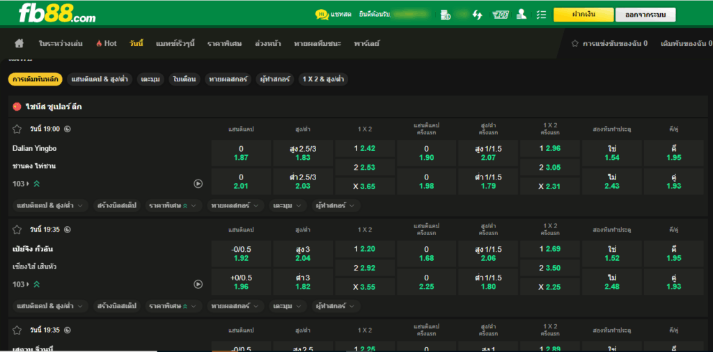Expand ราคาพิเศษ under second match
The width and height of the screenshot is (713, 352).
pos(173,306)
